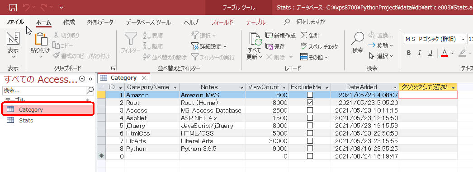Click the 集計 sigma icon
This screenshot has width=473, height=172.
[x=303, y=36]
